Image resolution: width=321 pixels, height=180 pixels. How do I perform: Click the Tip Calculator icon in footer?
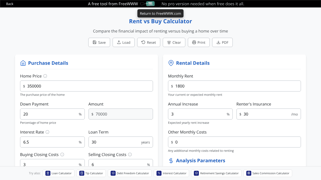pos(82,173)
